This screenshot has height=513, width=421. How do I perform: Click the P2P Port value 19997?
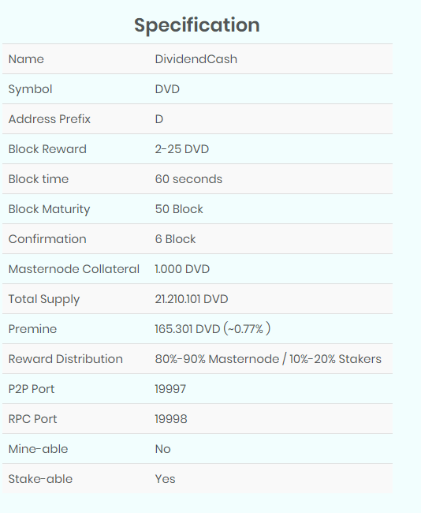(170, 389)
